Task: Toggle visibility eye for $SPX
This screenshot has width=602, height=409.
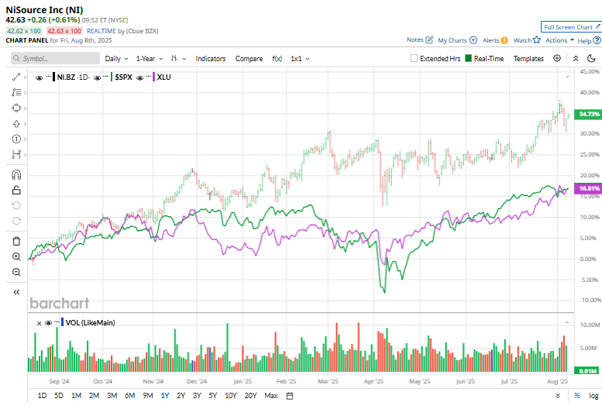Action: pos(97,78)
